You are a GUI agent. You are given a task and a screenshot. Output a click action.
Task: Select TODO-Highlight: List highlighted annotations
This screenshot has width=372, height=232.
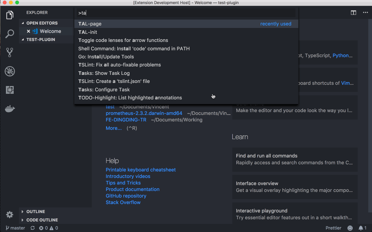pyautogui.click(x=186, y=98)
